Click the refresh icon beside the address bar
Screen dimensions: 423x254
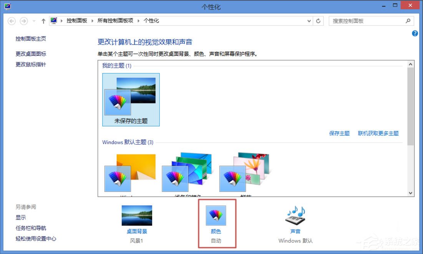pyautogui.click(x=319, y=21)
